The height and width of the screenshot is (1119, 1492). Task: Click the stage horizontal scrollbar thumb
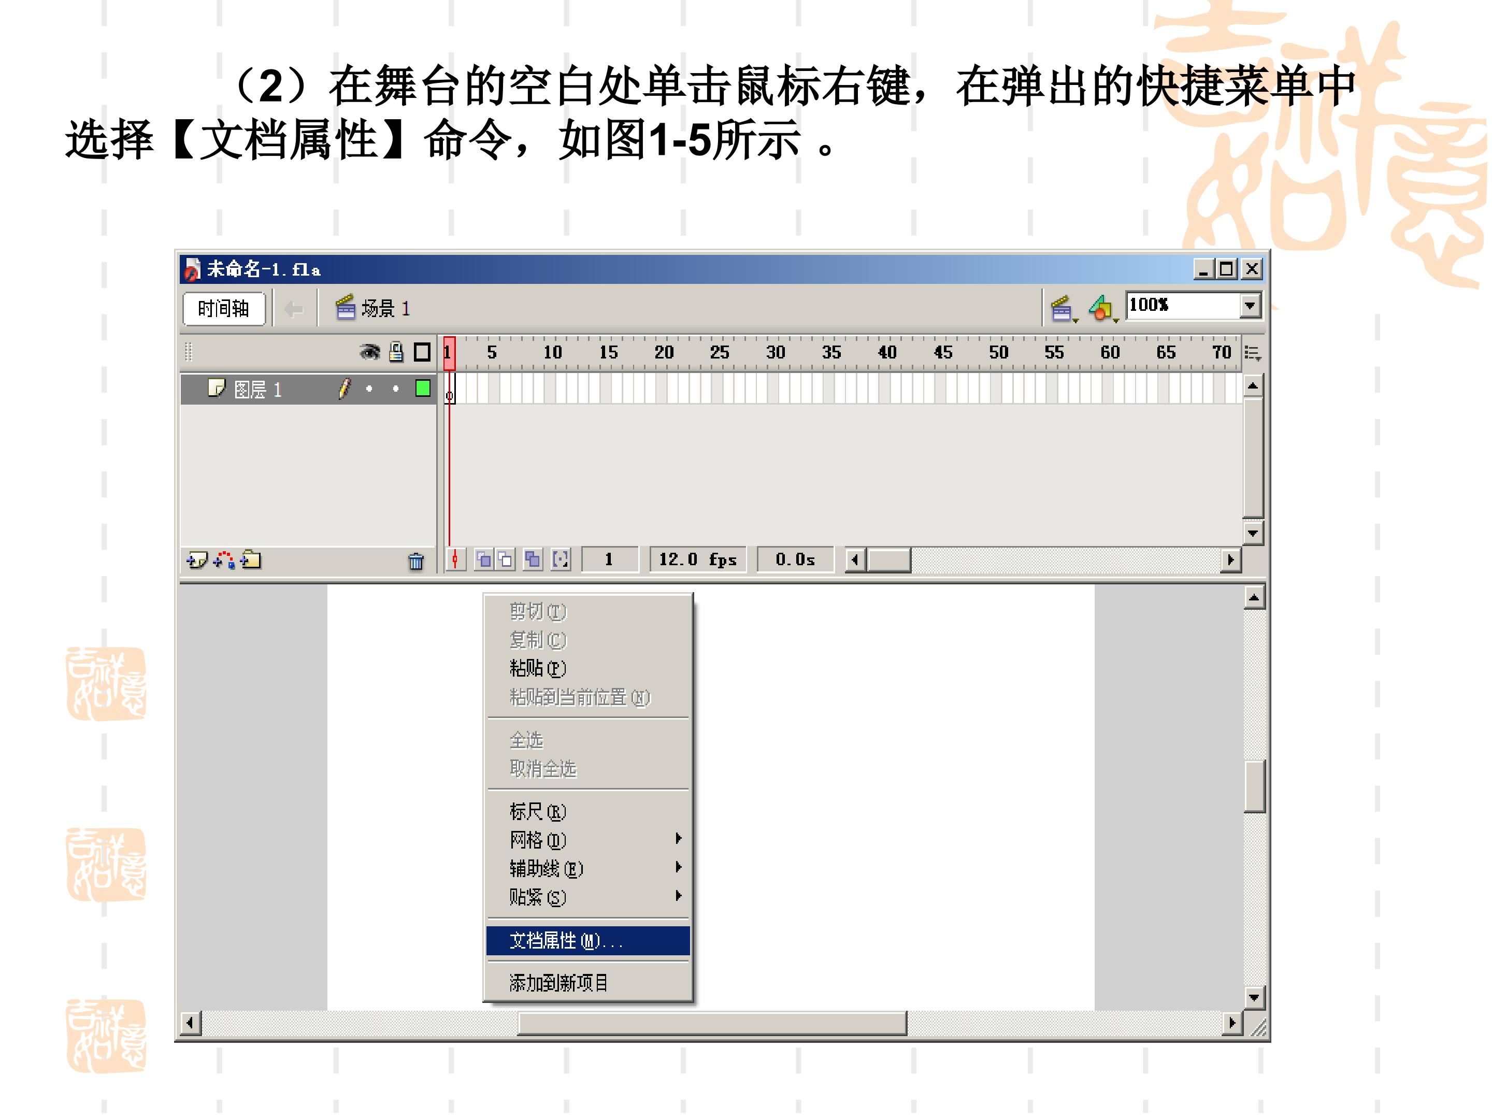pyautogui.click(x=712, y=1023)
